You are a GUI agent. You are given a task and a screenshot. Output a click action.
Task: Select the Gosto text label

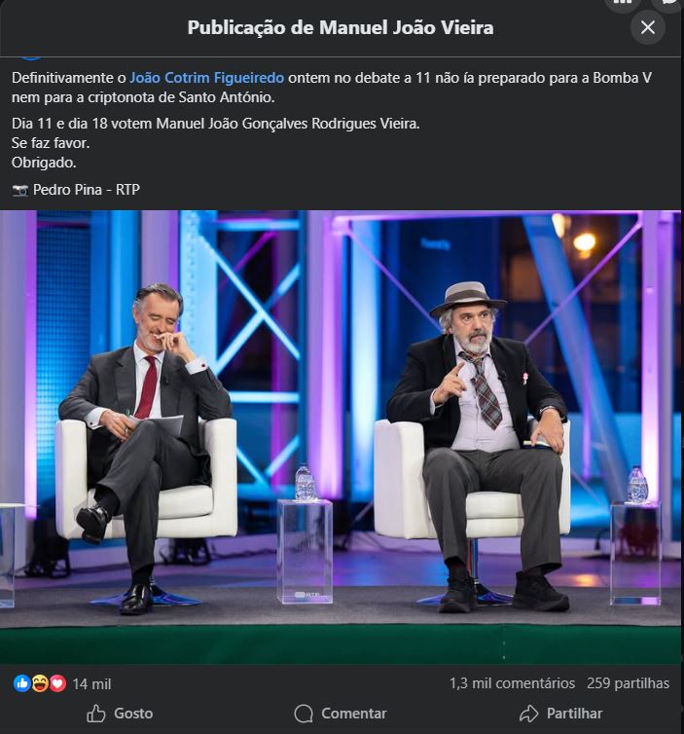tap(133, 714)
